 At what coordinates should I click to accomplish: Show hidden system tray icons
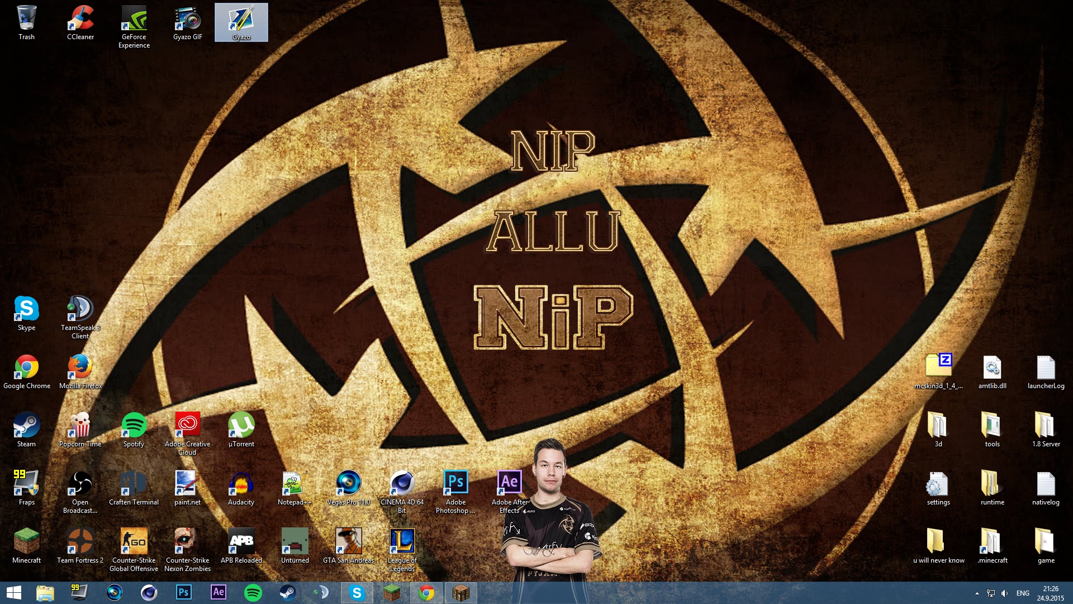coord(977,593)
